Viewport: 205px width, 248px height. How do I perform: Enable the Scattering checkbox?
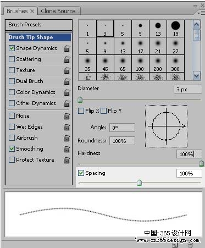(12, 59)
